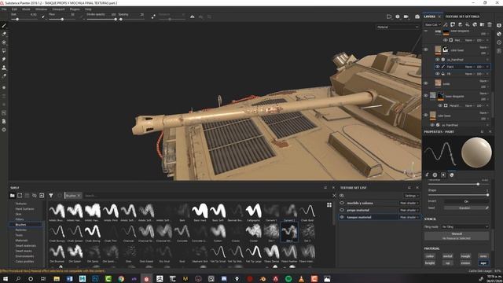Open the Settings dropdown in Texture Set List
503x283 pixels.
pos(411,196)
